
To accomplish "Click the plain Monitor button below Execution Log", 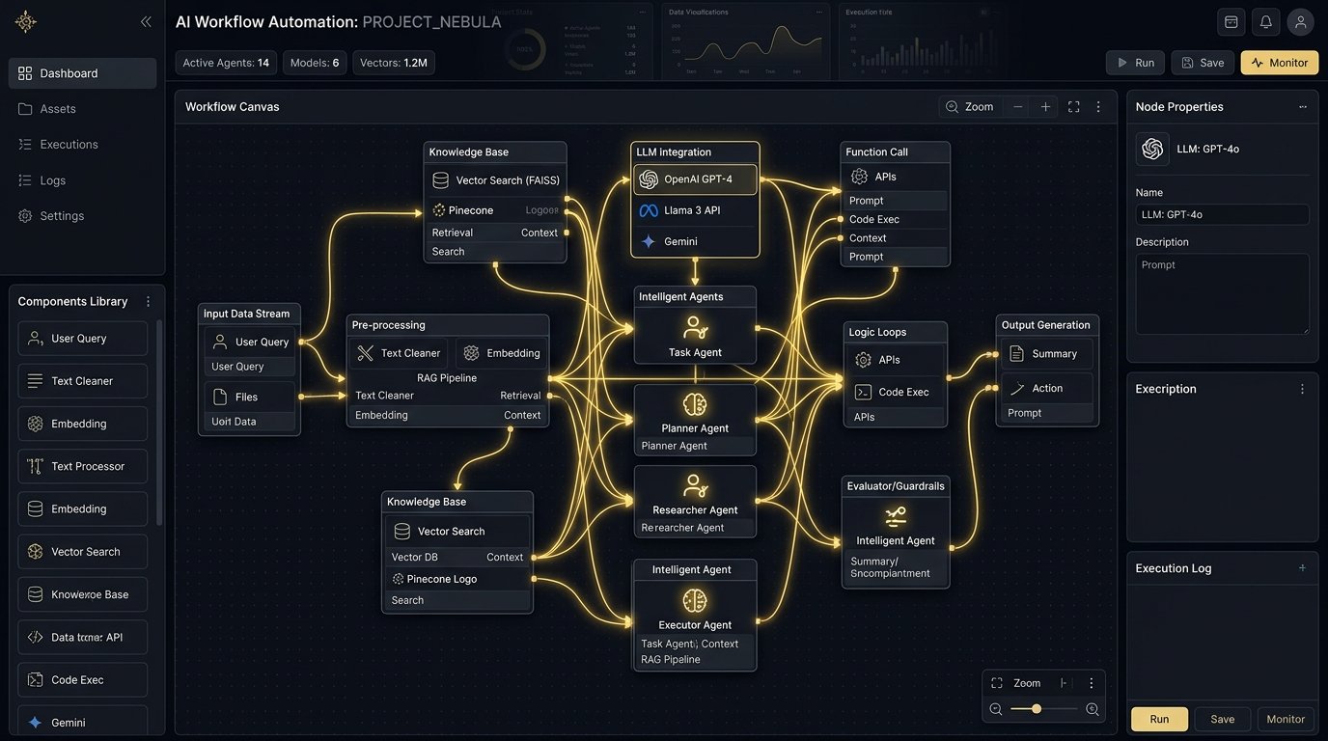I will coord(1286,719).
